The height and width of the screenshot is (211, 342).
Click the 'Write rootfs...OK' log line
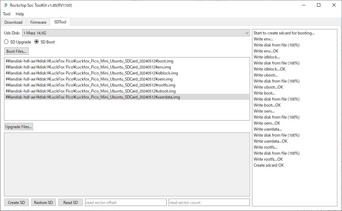tap(268, 159)
